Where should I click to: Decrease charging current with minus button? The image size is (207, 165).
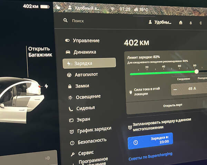click(x=175, y=90)
